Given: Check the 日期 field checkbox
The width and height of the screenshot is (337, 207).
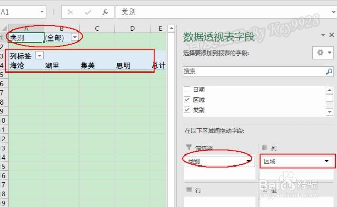Looking at the screenshot, I should pyautogui.click(x=187, y=89).
